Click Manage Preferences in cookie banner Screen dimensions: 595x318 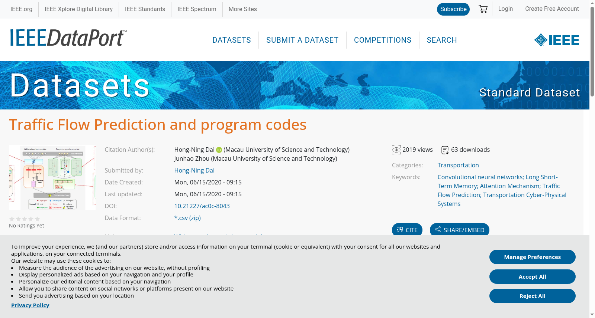533,257
